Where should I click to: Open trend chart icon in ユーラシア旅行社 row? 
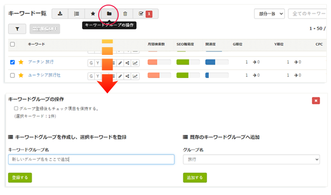(135, 76)
